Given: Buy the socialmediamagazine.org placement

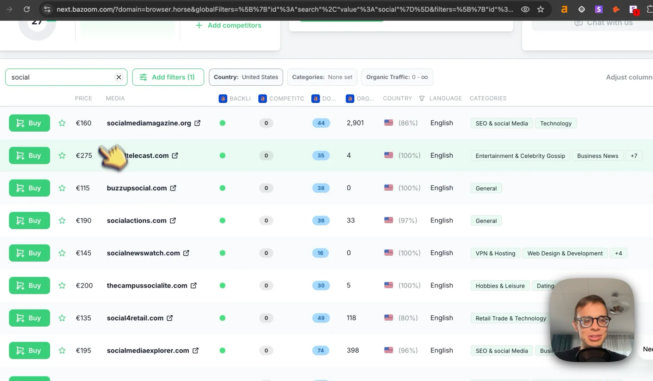Looking at the screenshot, I should pos(30,123).
